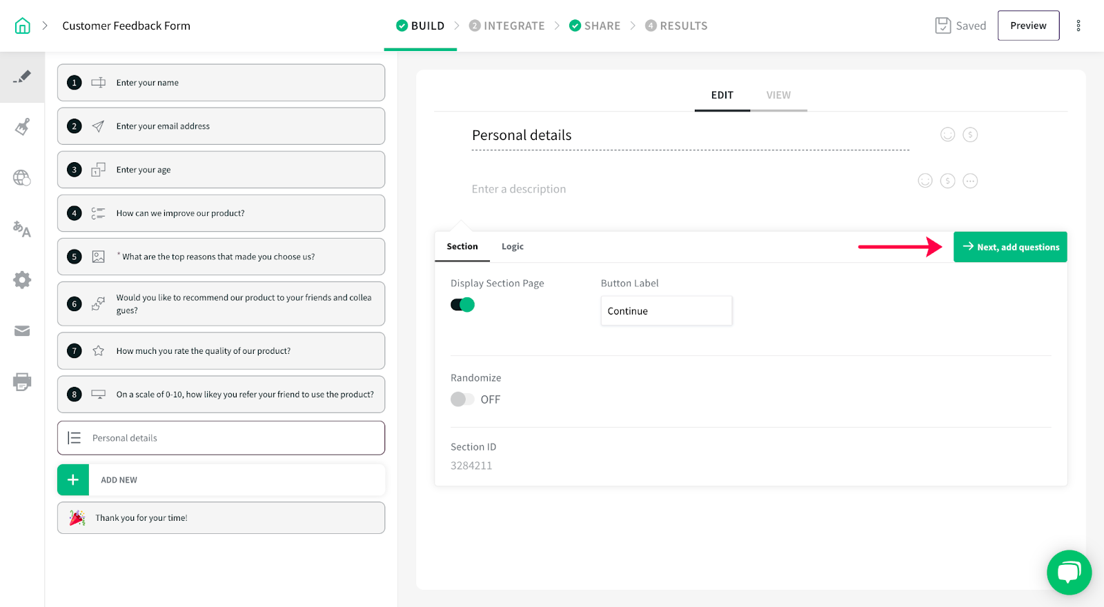Open the translation languages panel

click(x=22, y=229)
